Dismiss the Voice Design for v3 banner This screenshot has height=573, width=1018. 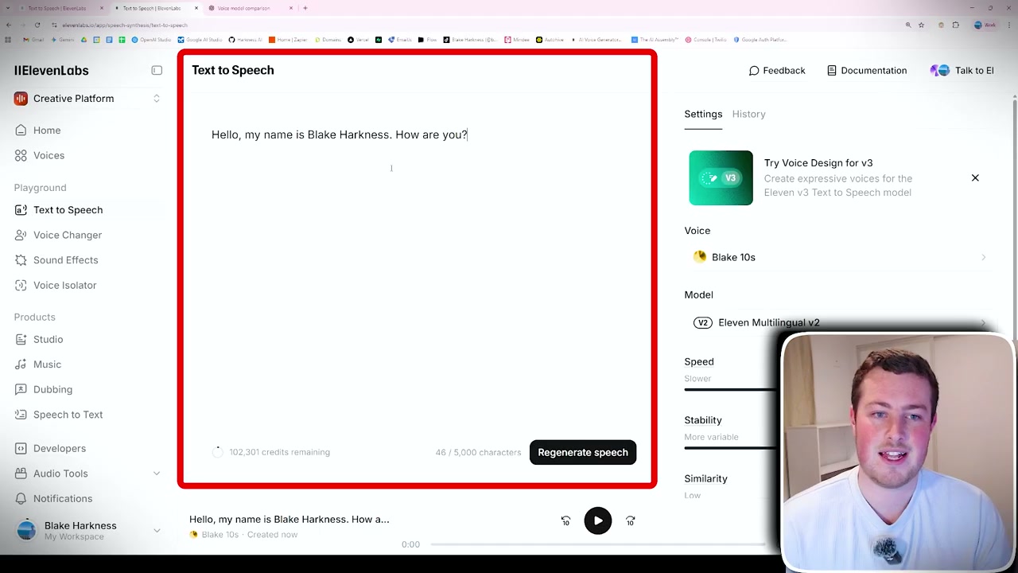(975, 178)
